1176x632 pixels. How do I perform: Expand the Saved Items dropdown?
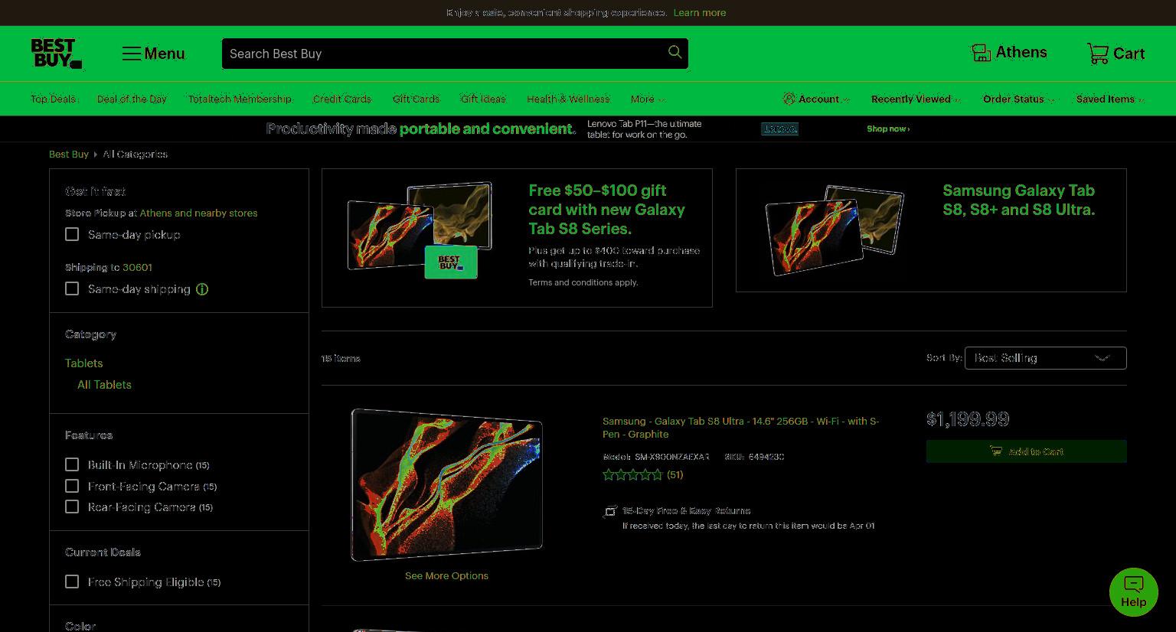[x=1110, y=99]
